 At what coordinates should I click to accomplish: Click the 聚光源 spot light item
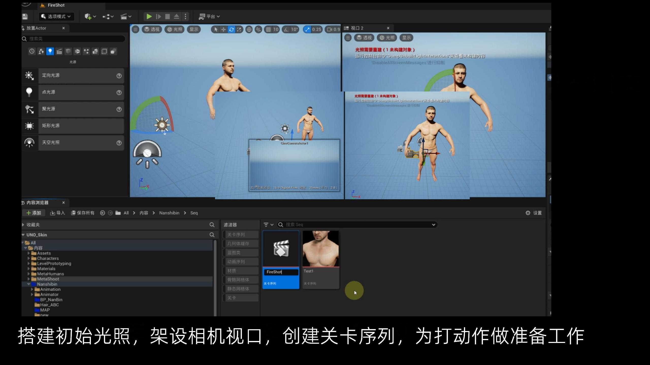(x=73, y=109)
